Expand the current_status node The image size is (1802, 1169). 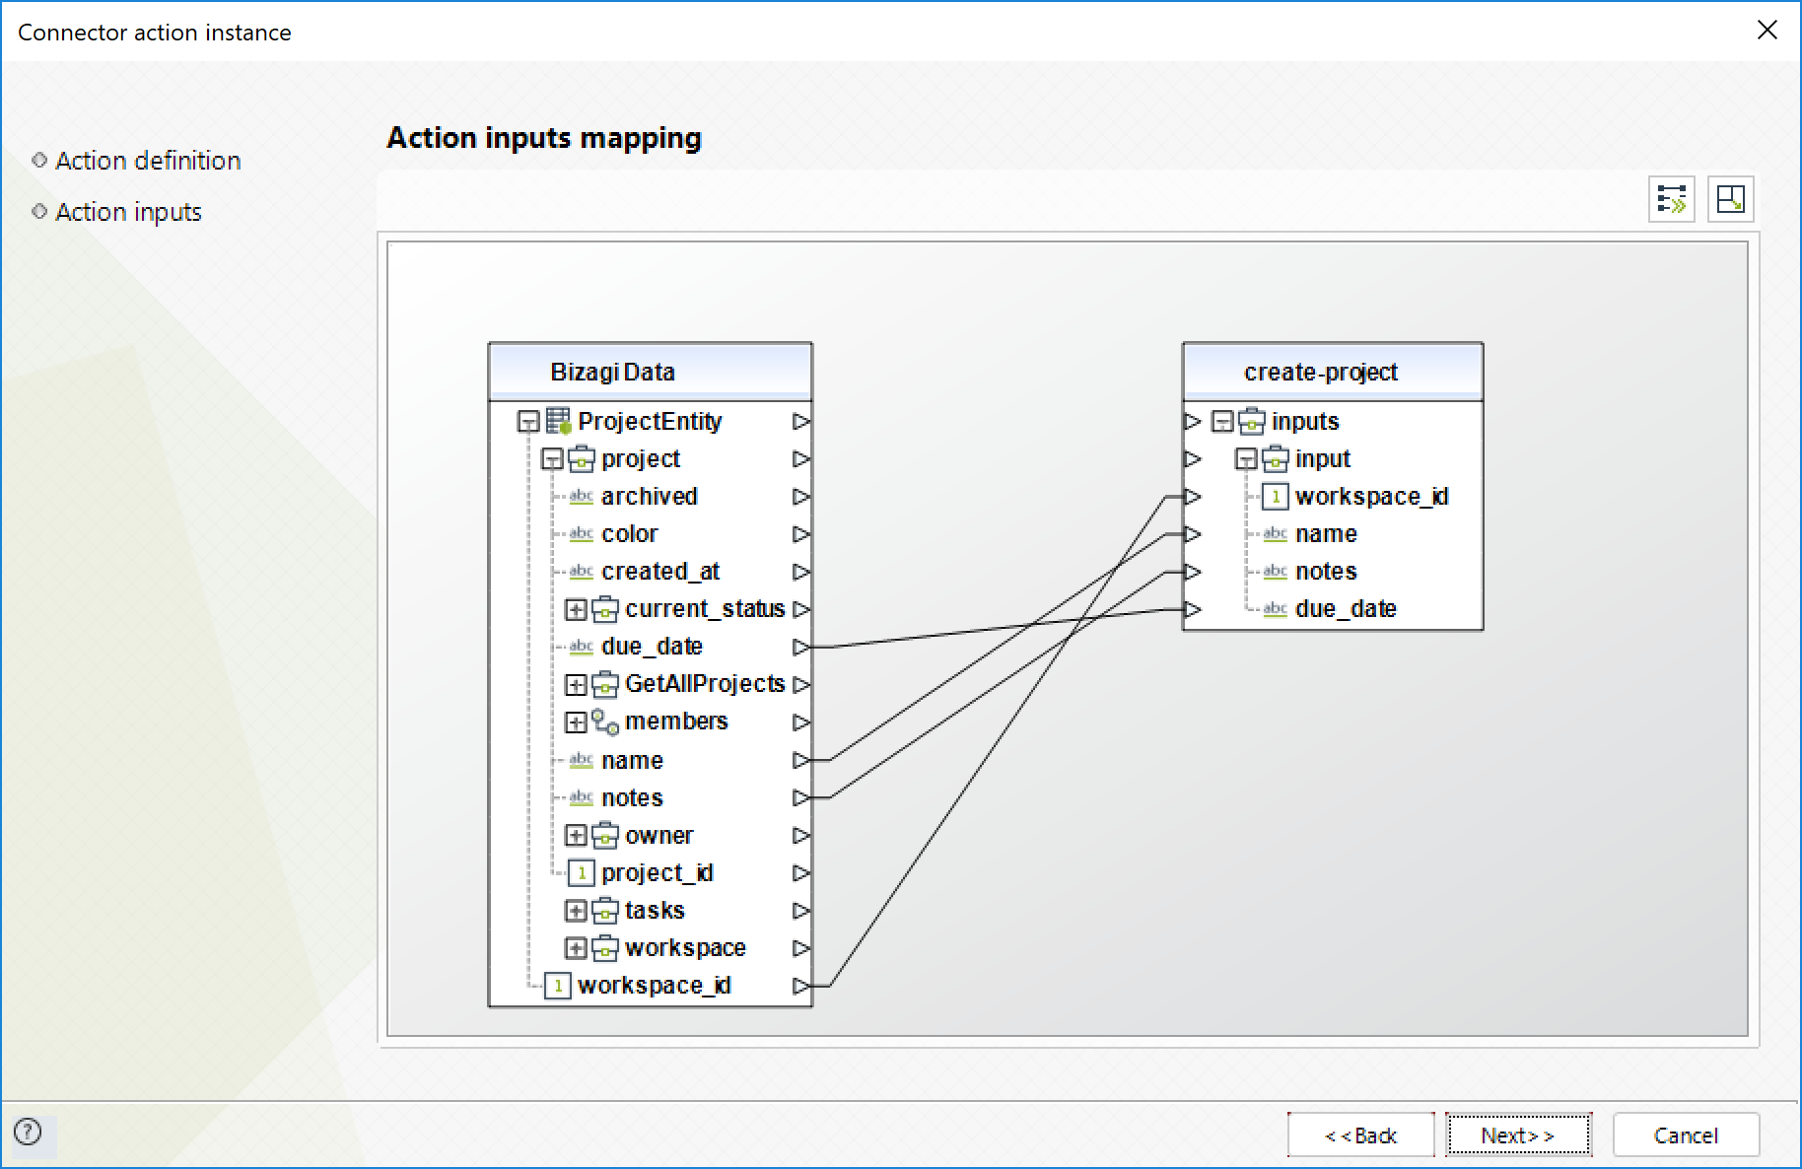(x=577, y=609)
